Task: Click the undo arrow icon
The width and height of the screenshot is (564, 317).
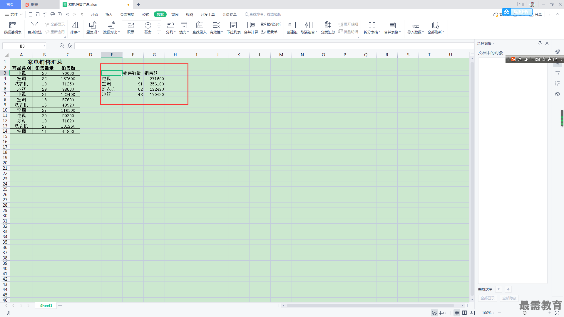Action: 67,14
